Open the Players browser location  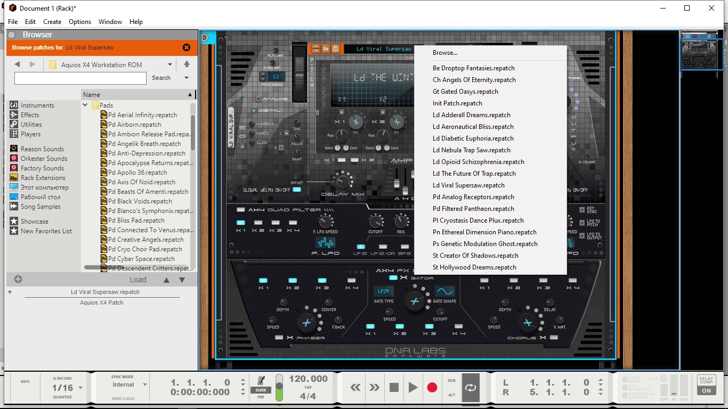[x=26, y=134]
